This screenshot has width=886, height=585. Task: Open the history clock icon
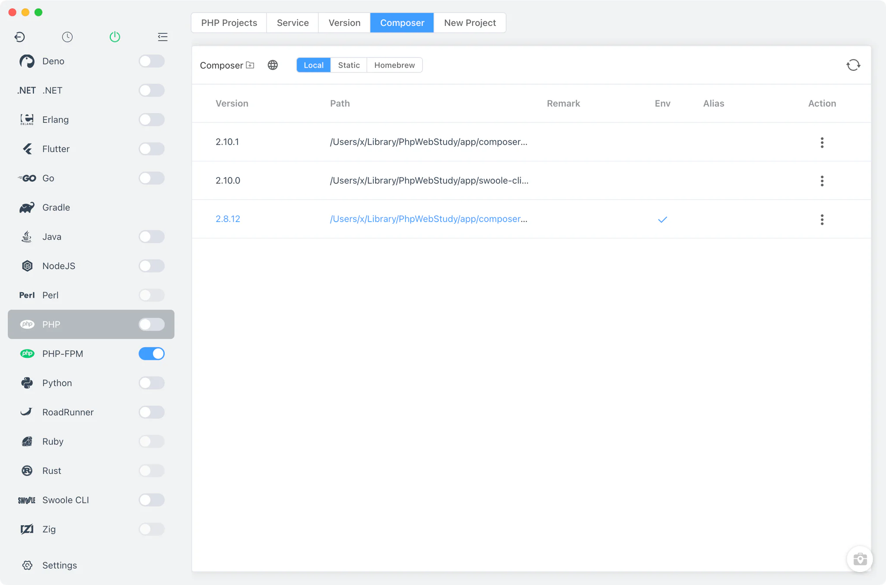[x=67, y=37]
